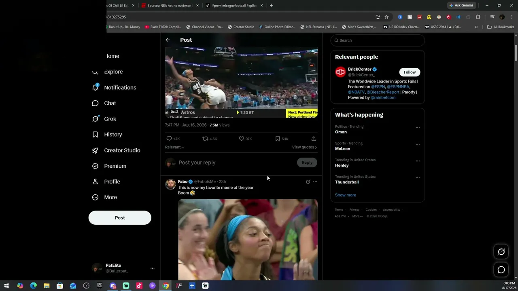Open OBS Studio from the taskbar
The height and width of the screenshot is (291, 518).
coord(86,286)
